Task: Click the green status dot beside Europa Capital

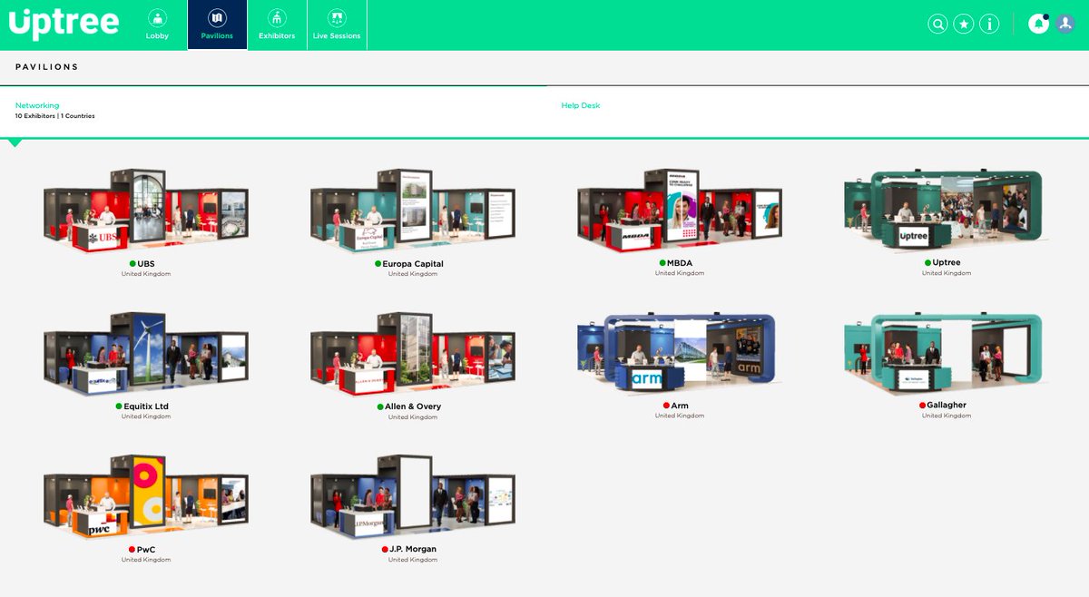Action: pyautogui.click(x=378, y=264)
